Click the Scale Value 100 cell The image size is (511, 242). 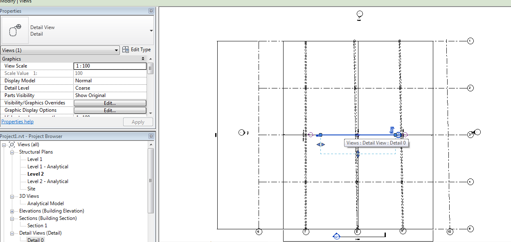[110, 73]
